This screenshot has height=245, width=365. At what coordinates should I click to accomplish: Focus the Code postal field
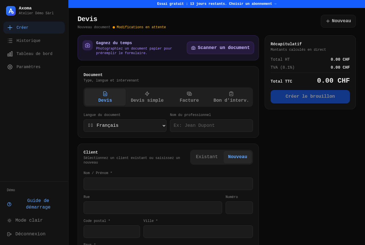pyautogui.click(x=112, y=232)
